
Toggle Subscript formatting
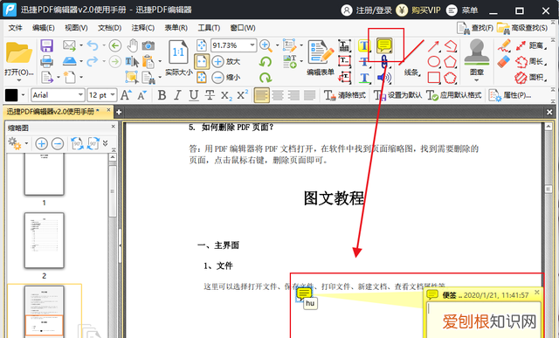point(226,95)
